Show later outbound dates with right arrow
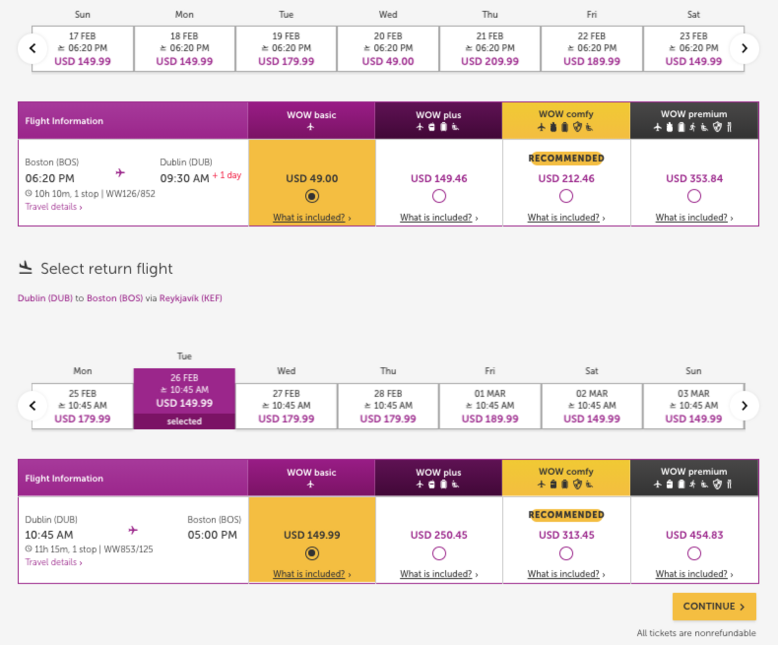Image resolution: width=778 pixels, height=645 pixels. (x=744, y=48)
